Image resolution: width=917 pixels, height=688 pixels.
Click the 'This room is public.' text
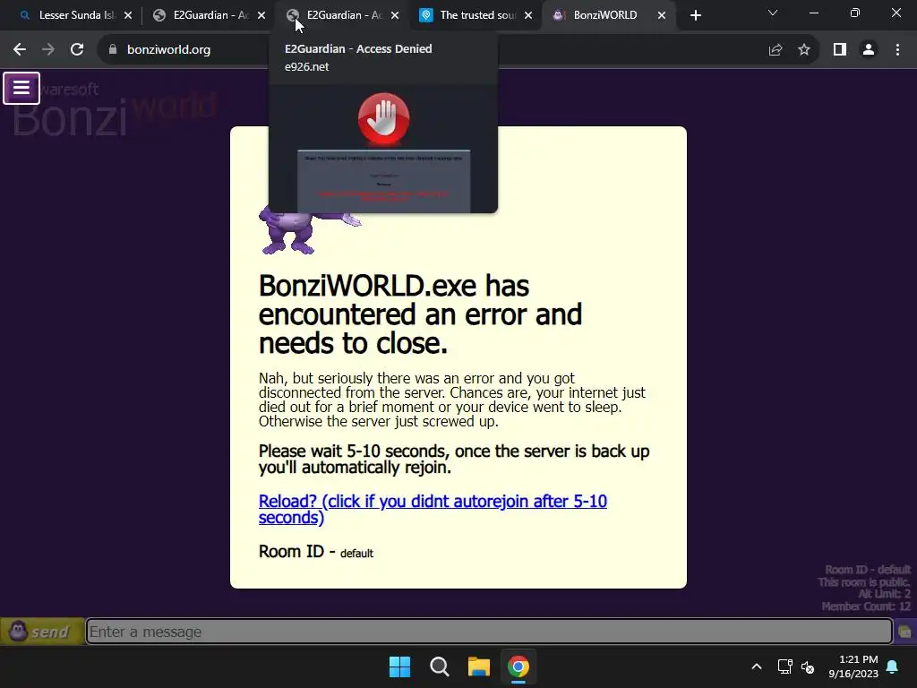pyautogui.click(x=864, y=582)
